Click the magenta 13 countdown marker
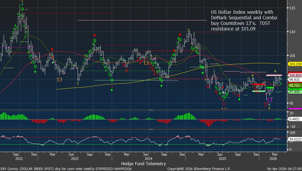The width and height of the screenshot is (302, 171). (x=269, y=100)
